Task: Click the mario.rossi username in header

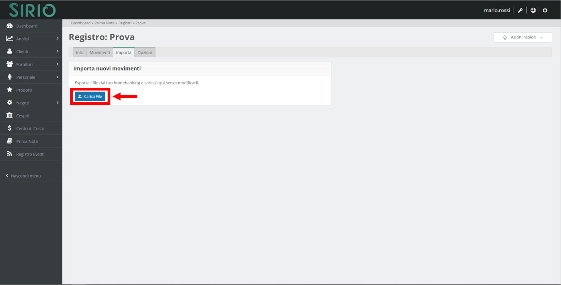Action: [x=497, y=10]
